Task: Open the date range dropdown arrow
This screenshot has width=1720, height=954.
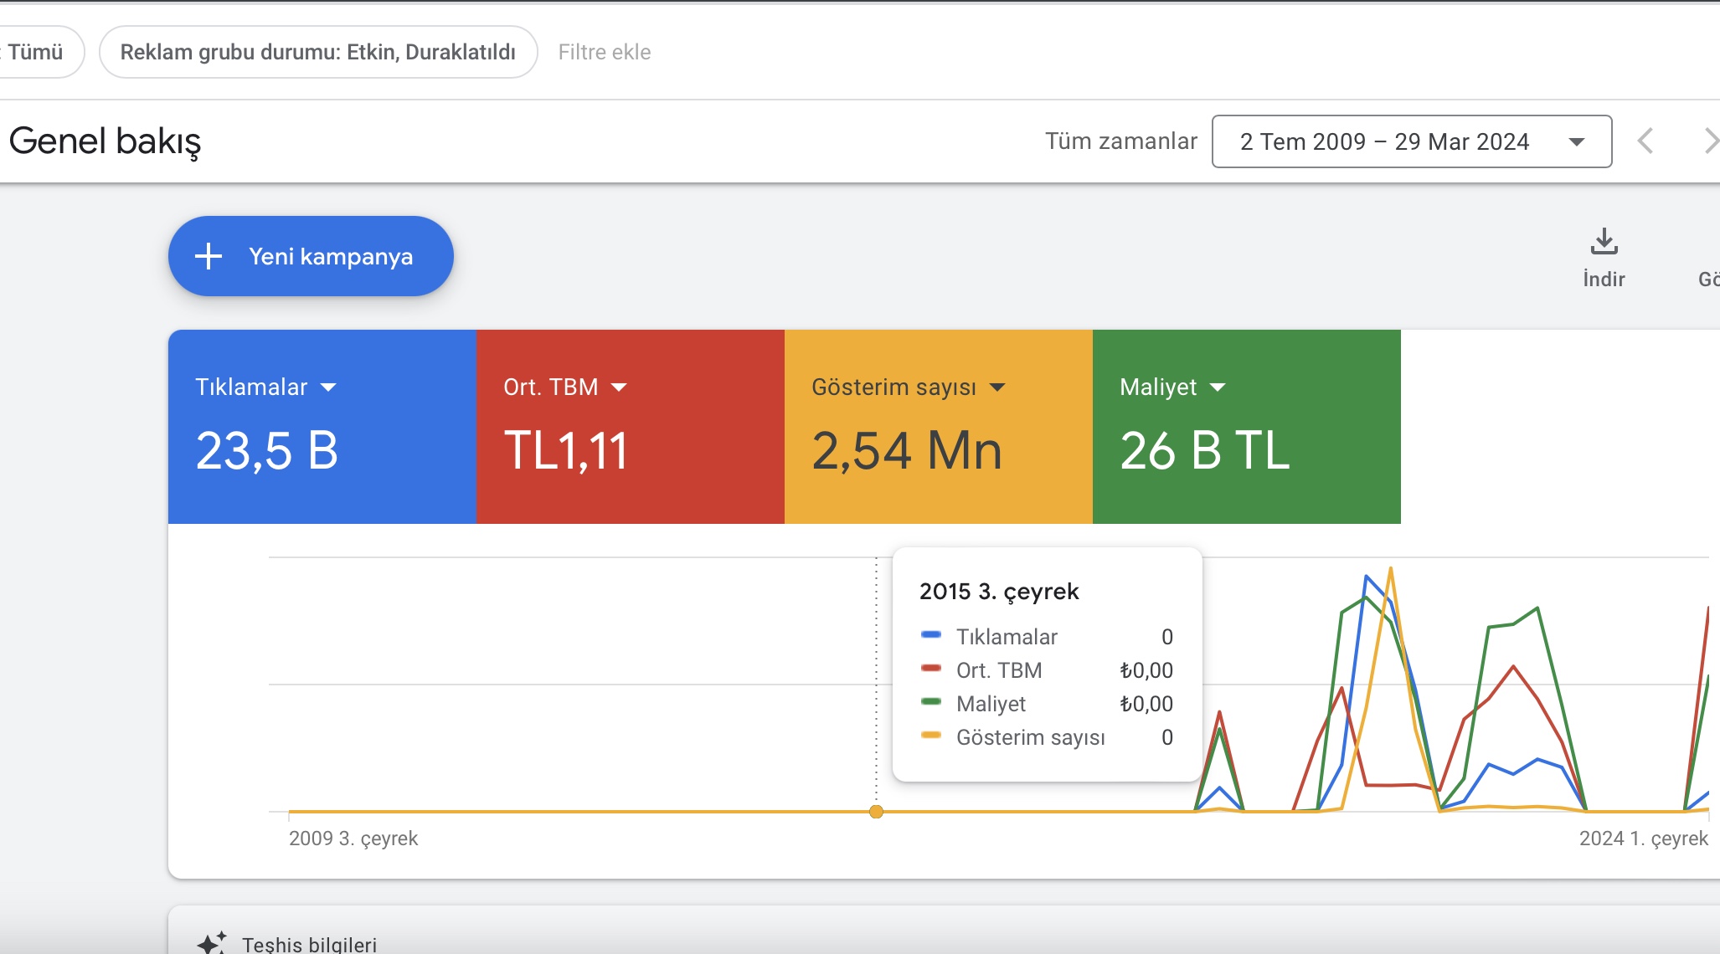Action: click(1577, 142)
